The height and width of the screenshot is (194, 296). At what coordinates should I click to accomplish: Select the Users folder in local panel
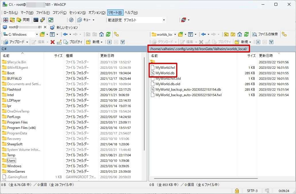click(11, 161)
